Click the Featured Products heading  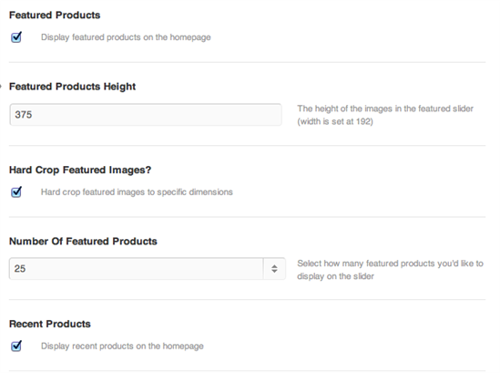pos(55,15)
